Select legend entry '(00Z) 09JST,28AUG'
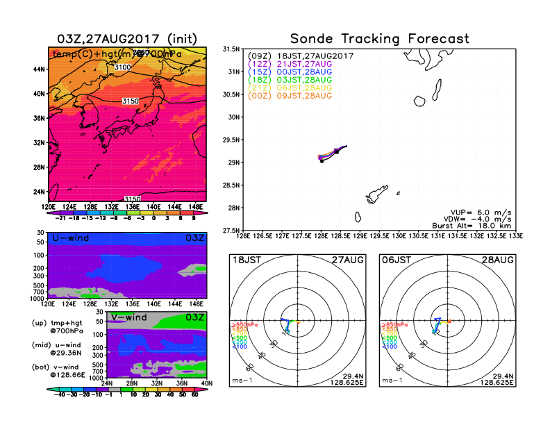550x425 pixels. (x=290, y=96)
